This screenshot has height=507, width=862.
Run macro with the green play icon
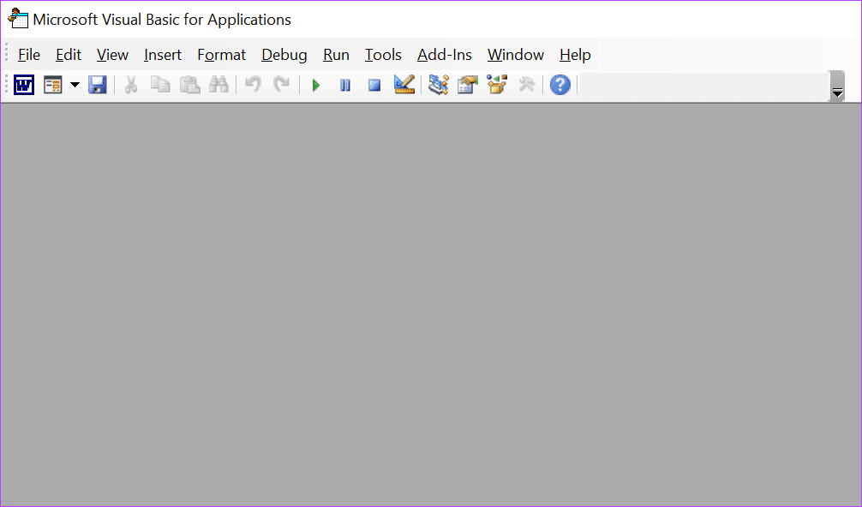[x=316, y=85]
